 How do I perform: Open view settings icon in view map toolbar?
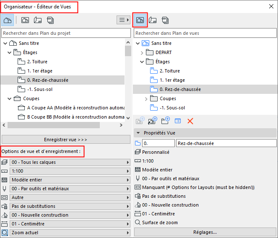coord(178,121)
